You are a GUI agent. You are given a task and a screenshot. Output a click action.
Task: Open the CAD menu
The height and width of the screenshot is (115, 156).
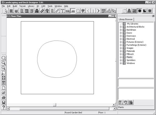[x=43, y=6]
